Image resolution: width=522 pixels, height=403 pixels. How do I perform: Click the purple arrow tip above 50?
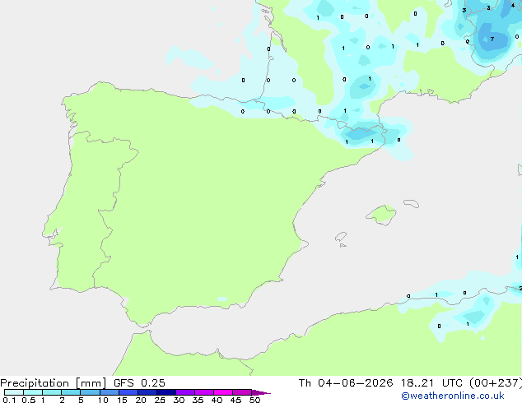[261, 392]
